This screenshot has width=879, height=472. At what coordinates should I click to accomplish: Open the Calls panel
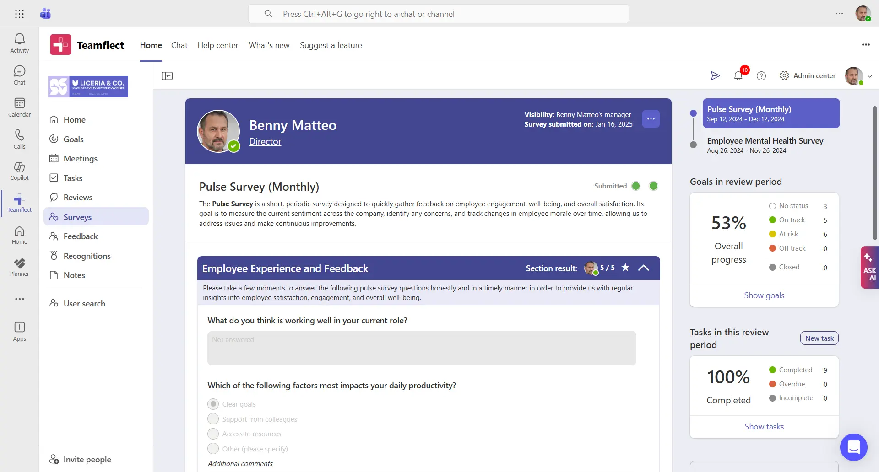coord(19,139)
